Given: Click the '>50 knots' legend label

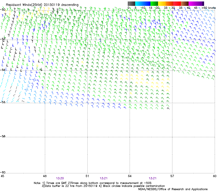Looking at the screenshot, I should pos(208,8).
